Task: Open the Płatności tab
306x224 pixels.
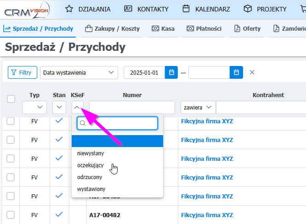Action: tap(204, 28)
